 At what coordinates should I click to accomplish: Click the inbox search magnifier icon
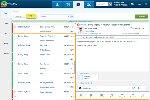point(72,16)
